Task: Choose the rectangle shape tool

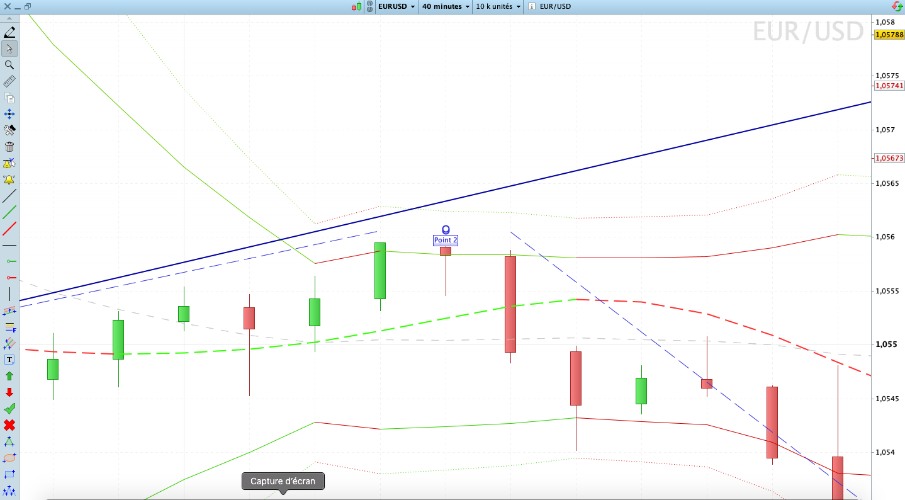Action: coord(9,474)
